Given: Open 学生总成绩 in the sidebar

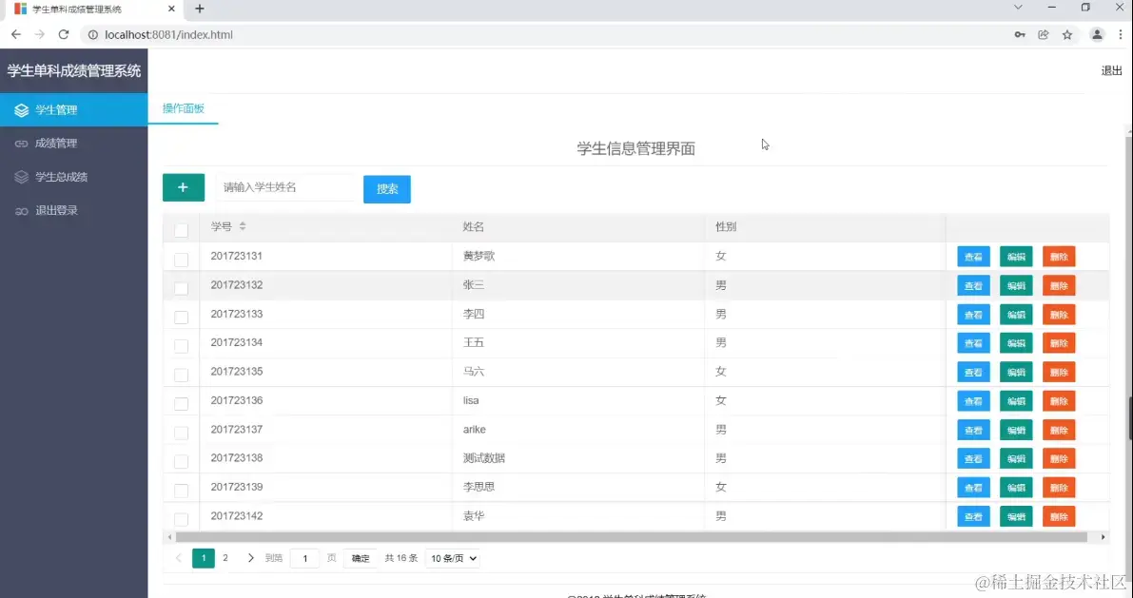Looking at the screenshot, I should [x=73, y=177].
